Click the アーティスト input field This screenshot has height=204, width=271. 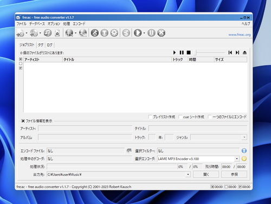tap(85, 129)
